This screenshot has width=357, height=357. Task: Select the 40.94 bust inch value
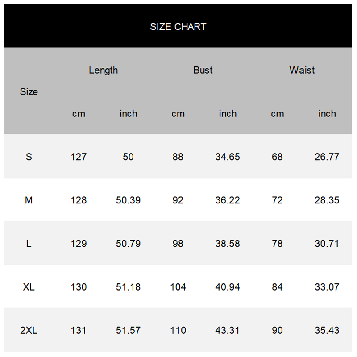[x=228, y=287]
